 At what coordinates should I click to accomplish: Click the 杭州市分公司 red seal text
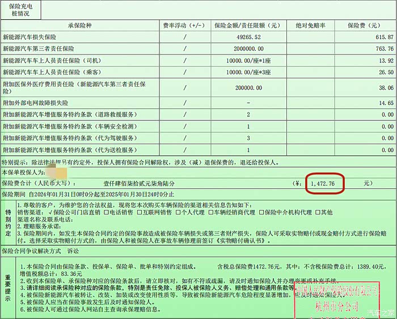click(x=337, y=306)
